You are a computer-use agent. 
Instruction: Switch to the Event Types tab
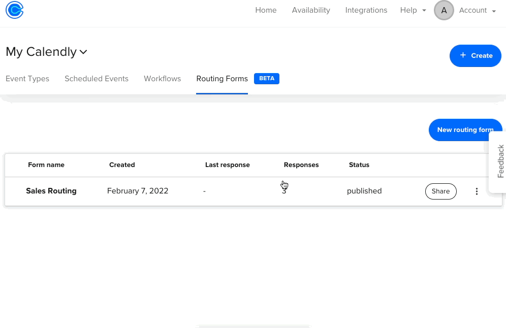click(27, 79)
